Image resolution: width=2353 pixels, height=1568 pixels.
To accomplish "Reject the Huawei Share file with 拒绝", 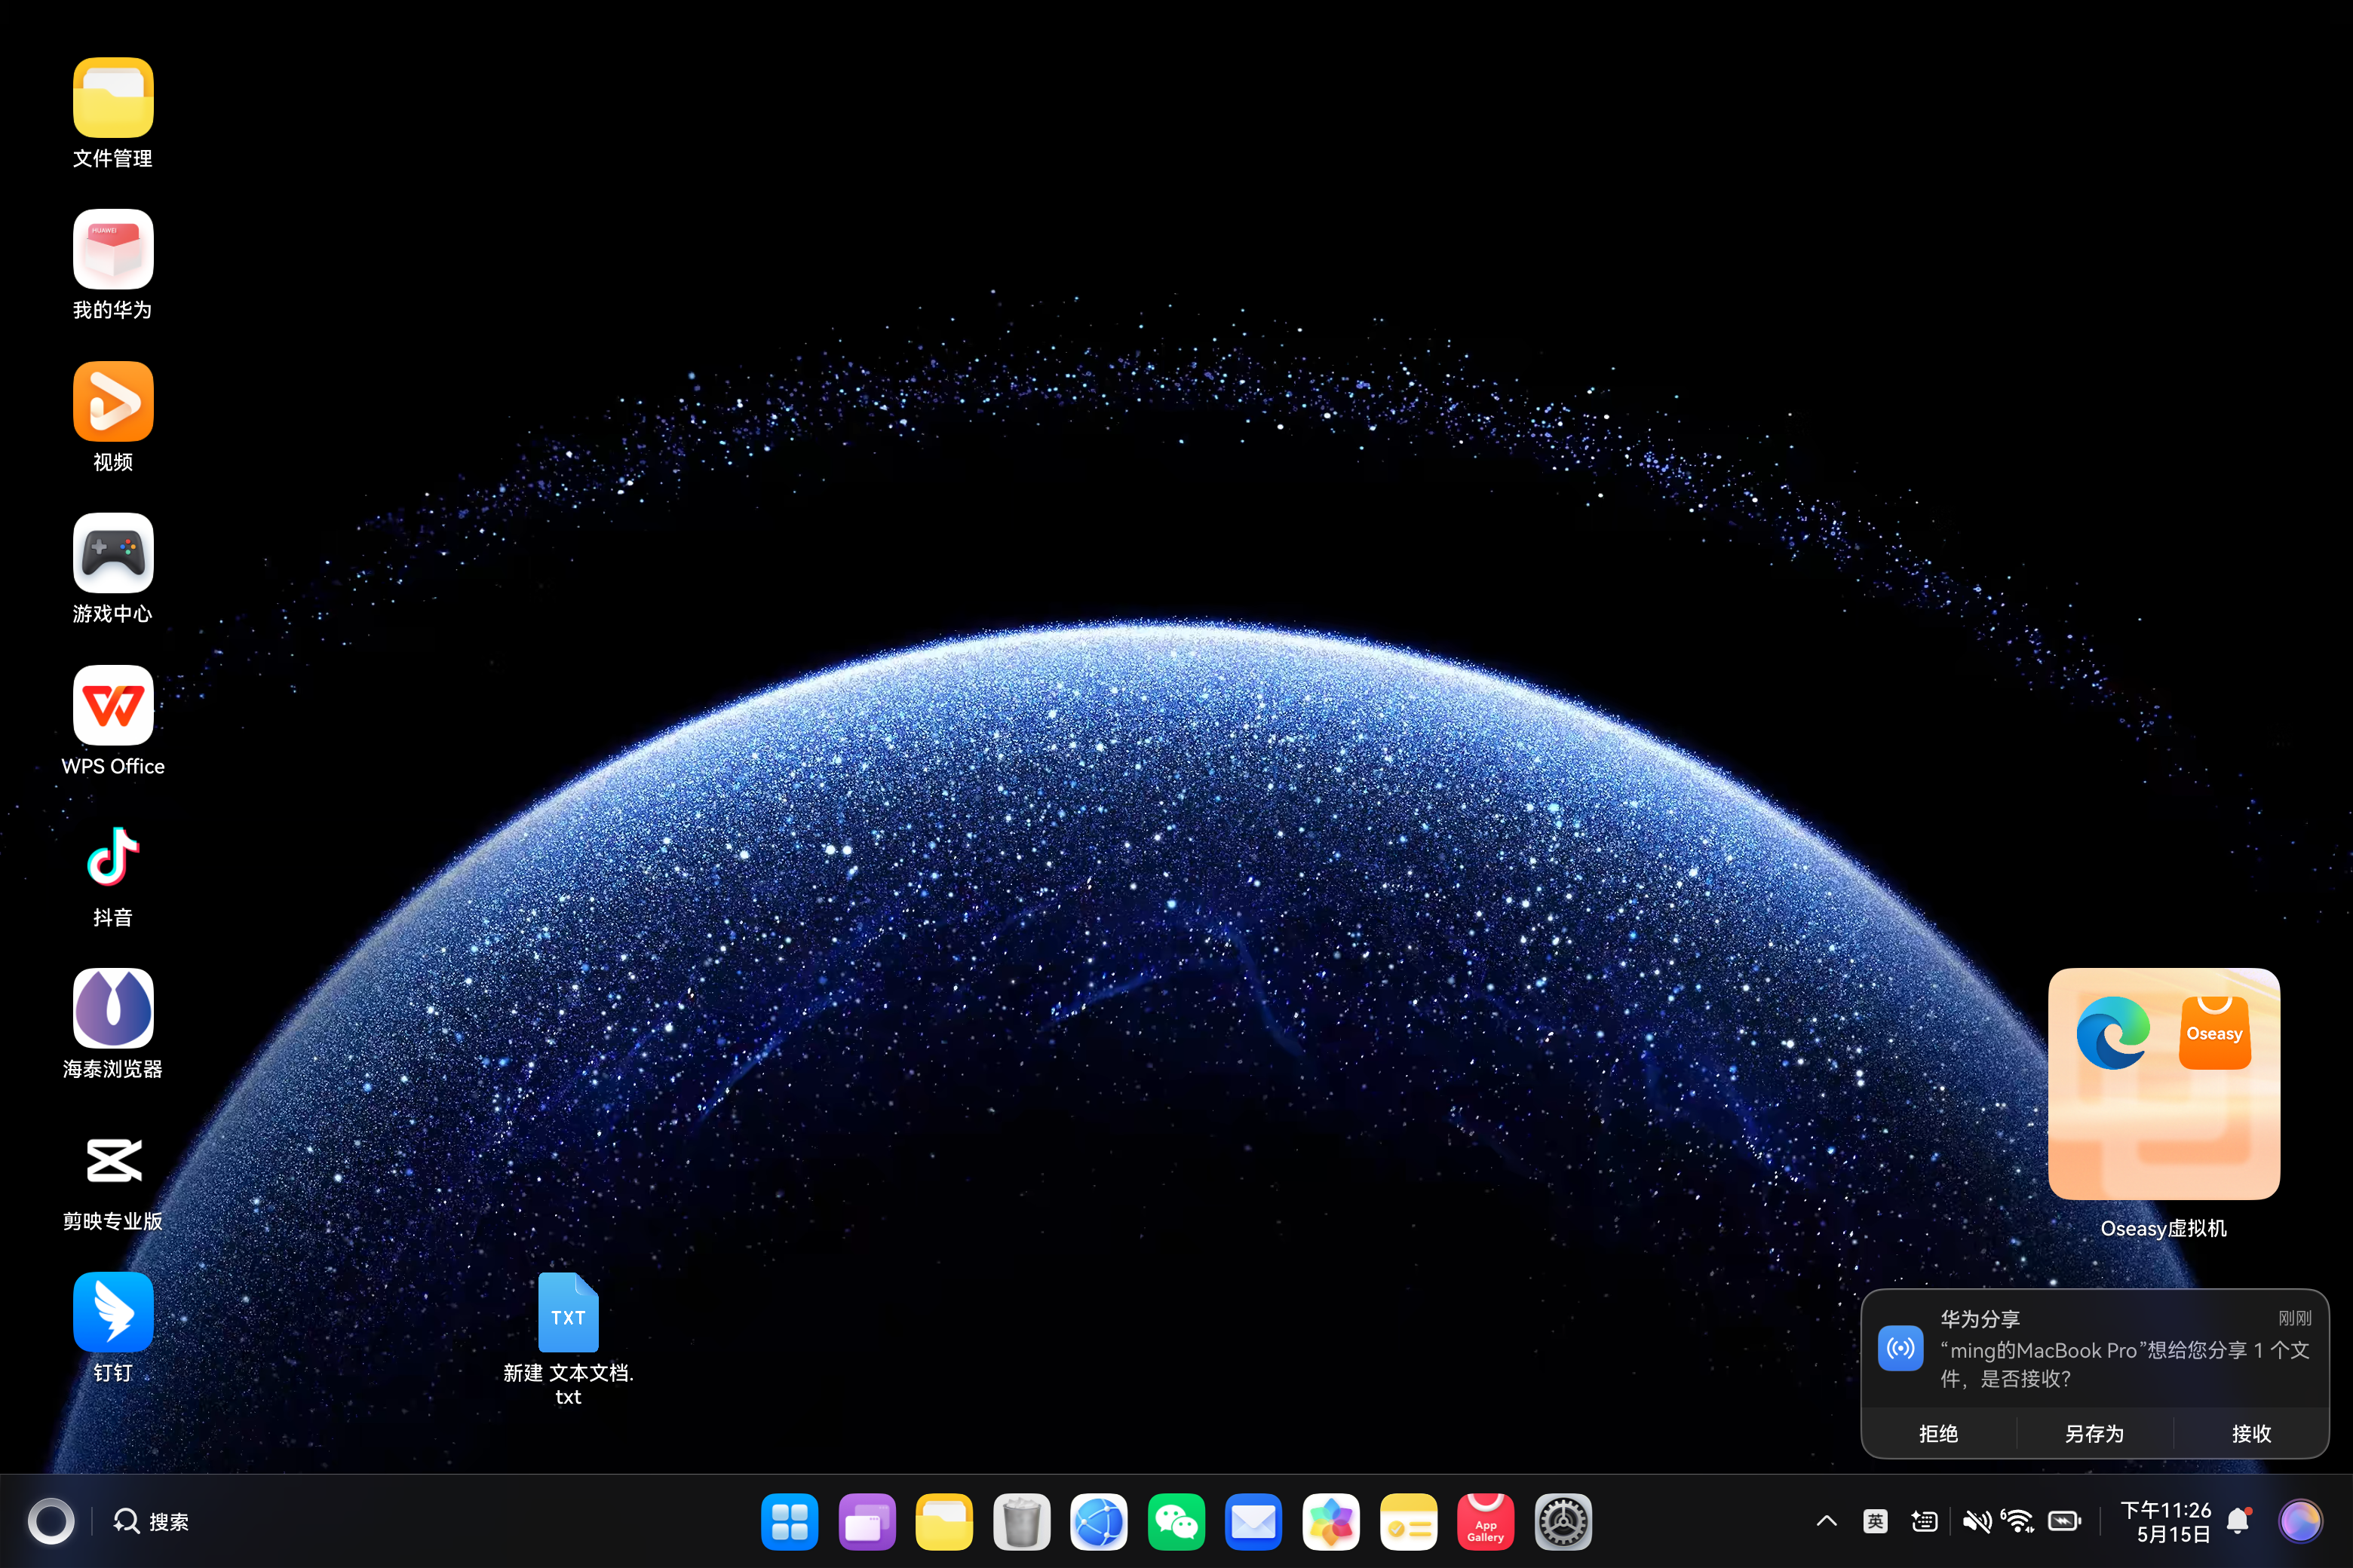I will pyautogui.click(x=1939, y=1434).
